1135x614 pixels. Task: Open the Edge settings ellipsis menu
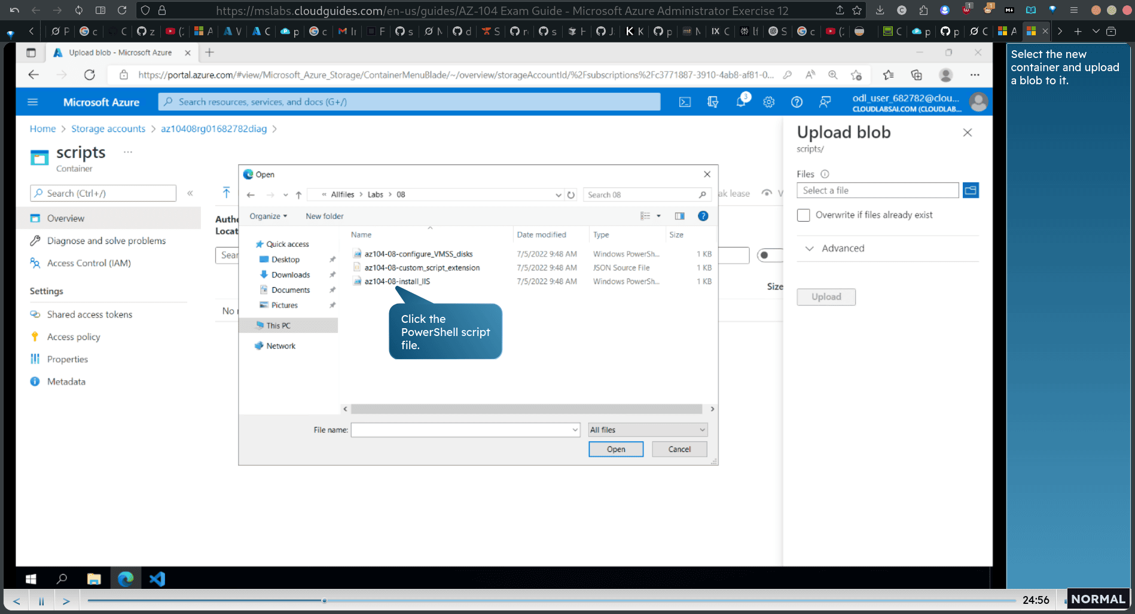pyautogui.click(x=975, y=75)
